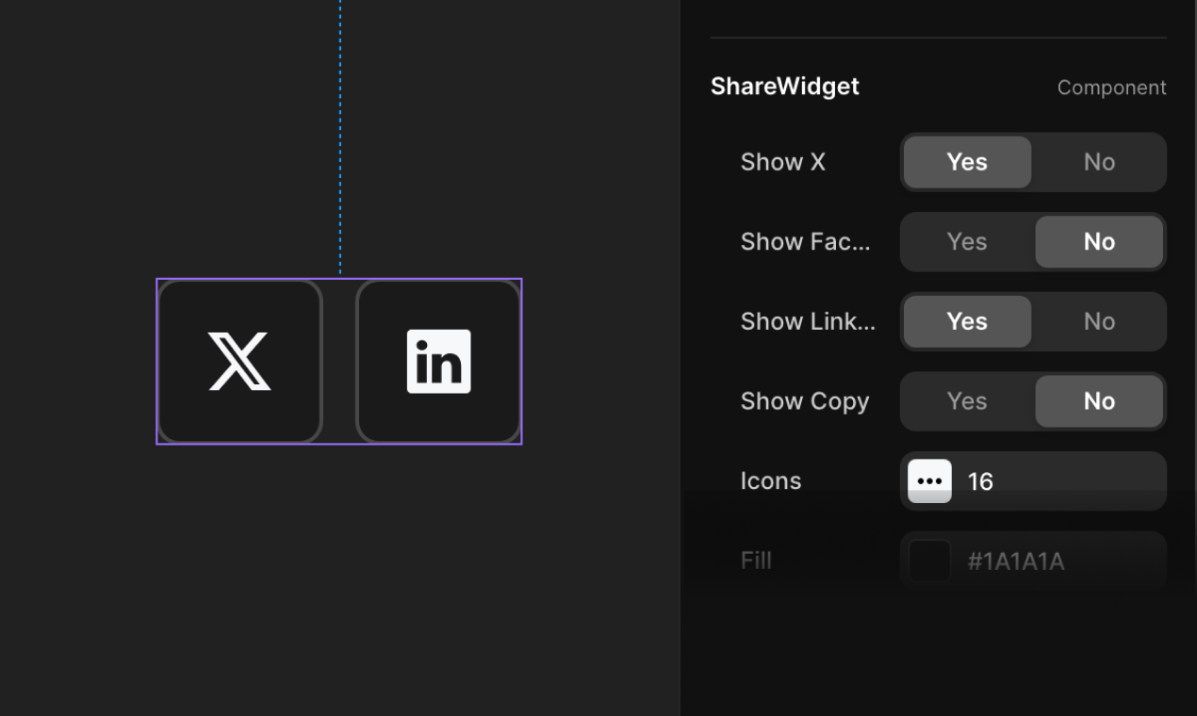Set Show LinkedIn to Yes
The width and height of the screenshot is (1197, 716).
[967, 321]
